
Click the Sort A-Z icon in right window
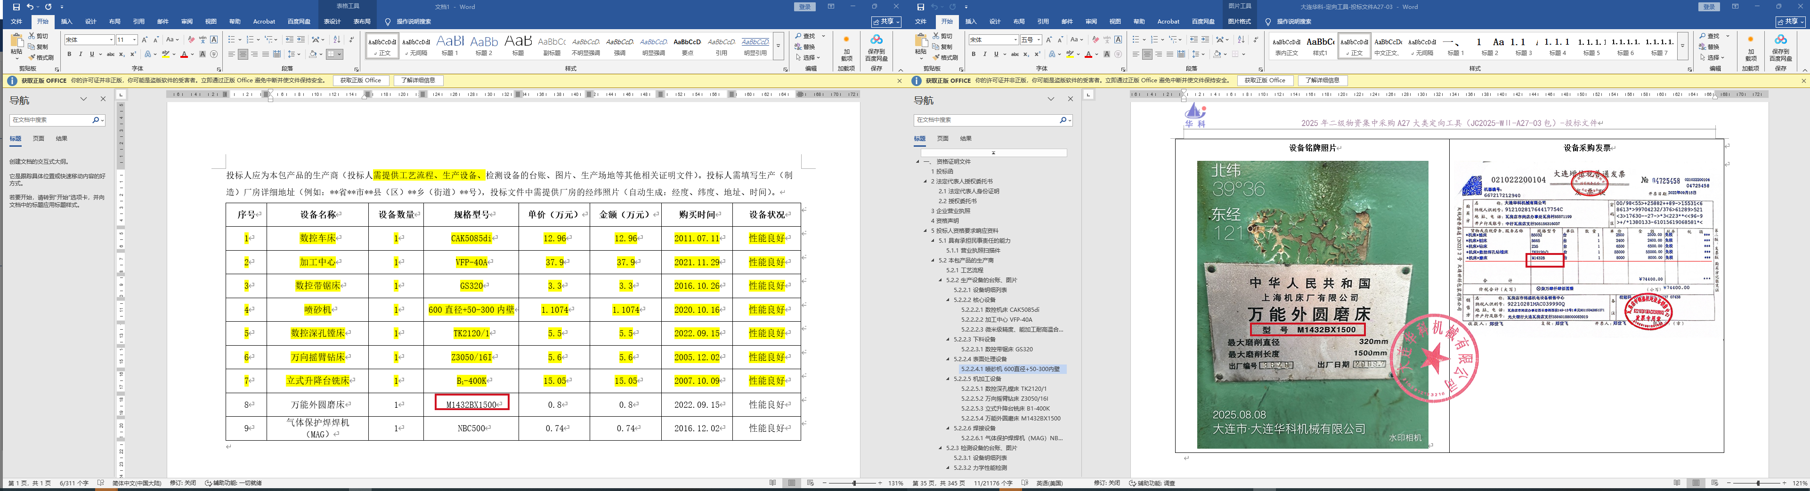click(1240, 40)
